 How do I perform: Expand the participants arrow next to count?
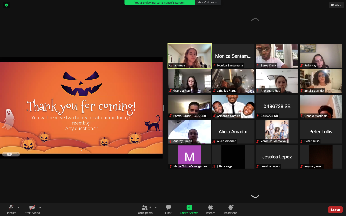(155, 208)
